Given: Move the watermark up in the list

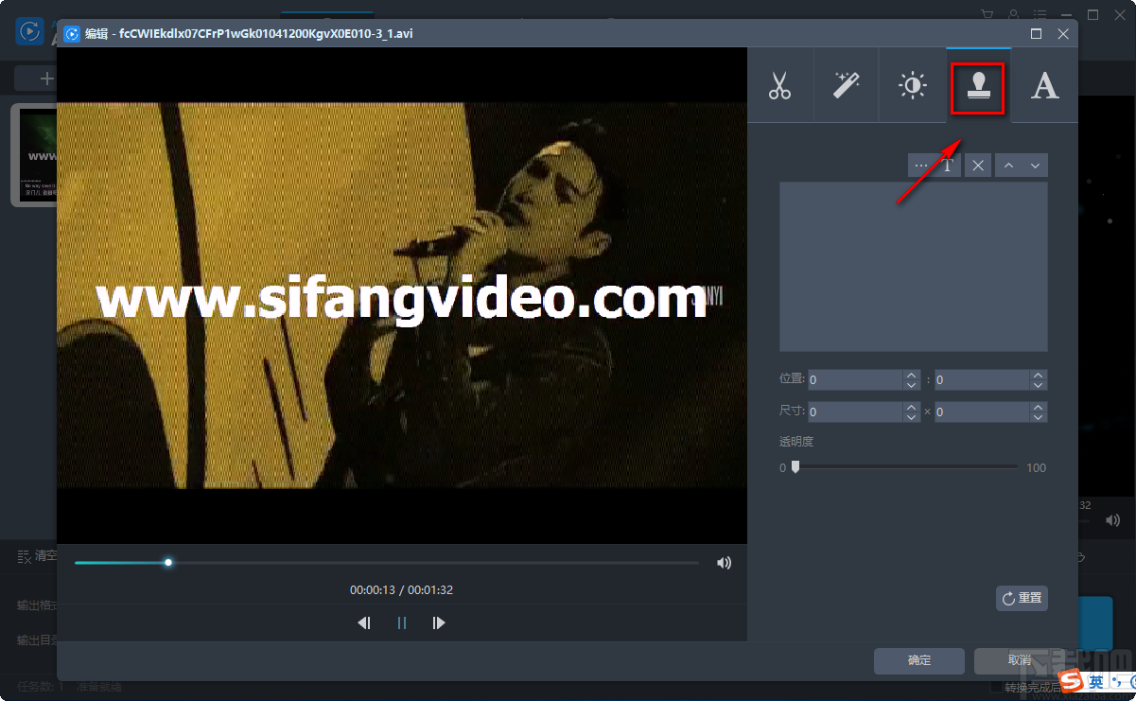Looking at the screenshot, I should (x=1008, y=166).
